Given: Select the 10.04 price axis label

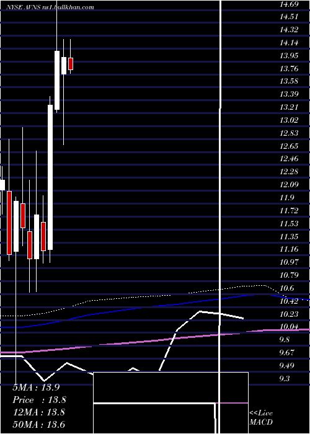Looking at the screenshot, I should (289, 327).
